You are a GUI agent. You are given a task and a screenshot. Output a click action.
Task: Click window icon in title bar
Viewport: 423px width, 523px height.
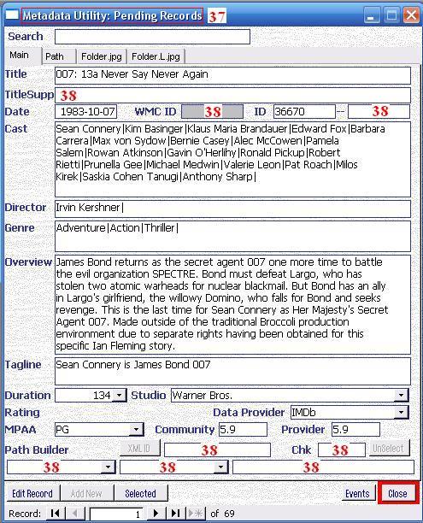pyautogui.click(x=12, y=15)
